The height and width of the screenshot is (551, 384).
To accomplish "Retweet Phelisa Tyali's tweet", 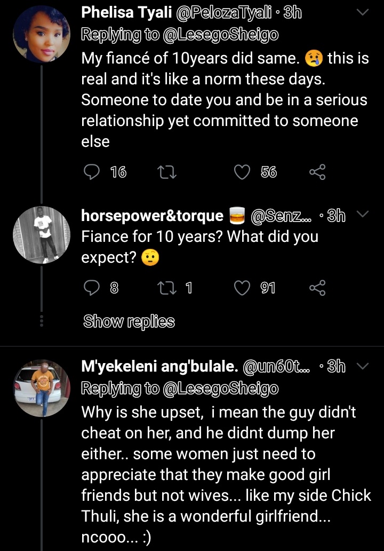I will click(x=167, y=171).
